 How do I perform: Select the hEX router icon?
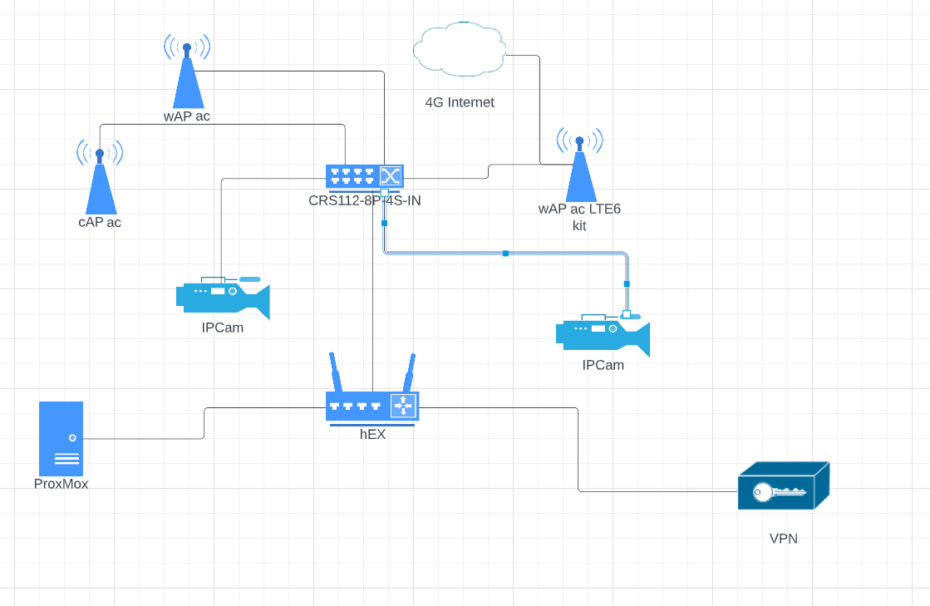372,389
